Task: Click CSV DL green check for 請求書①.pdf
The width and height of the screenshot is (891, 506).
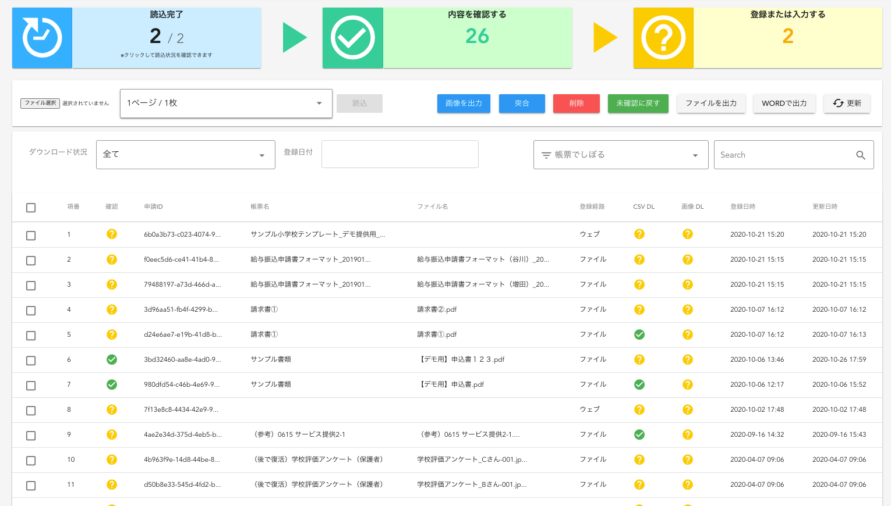Action: [x=639, y=334]
